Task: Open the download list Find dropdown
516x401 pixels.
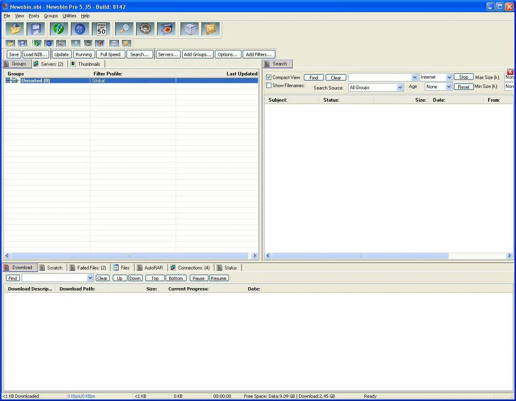Action: (x=90, y=278)
